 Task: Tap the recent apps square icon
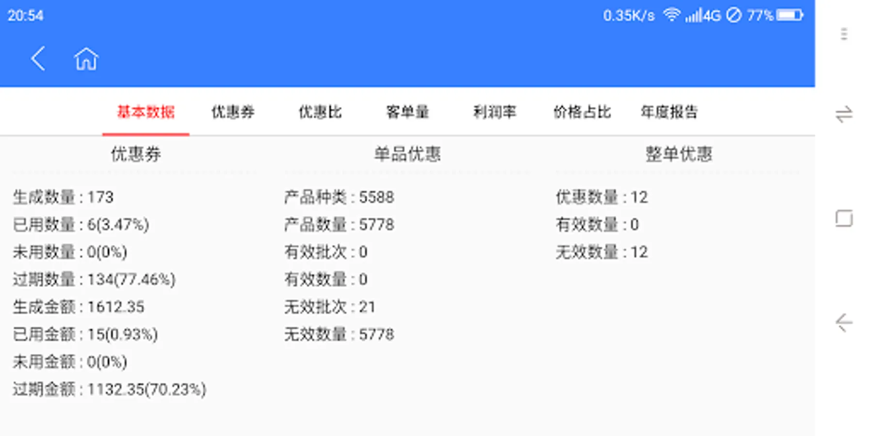click(x=844, y=218)
